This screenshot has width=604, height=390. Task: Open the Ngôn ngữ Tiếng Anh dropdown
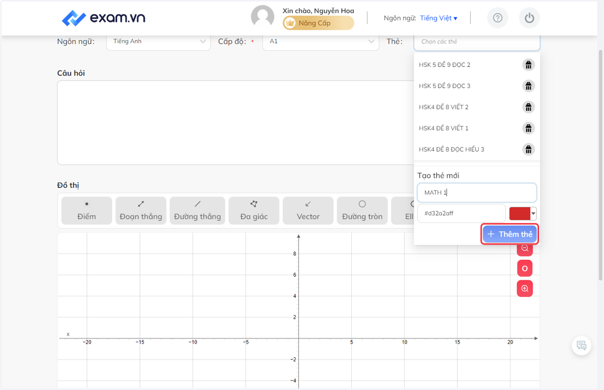pos(159,41)
